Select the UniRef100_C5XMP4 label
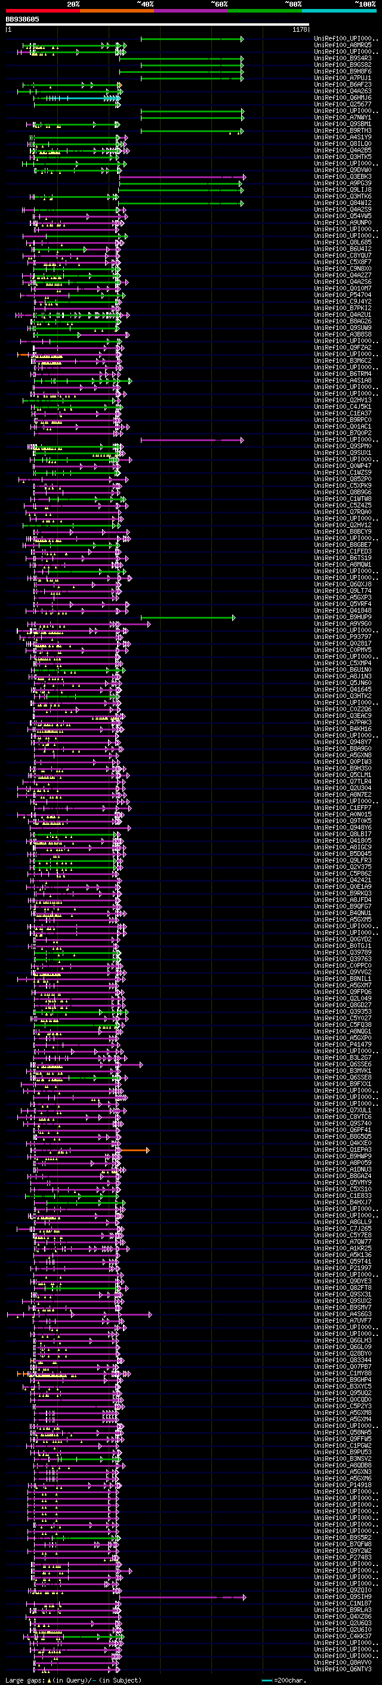The image size is (382, 1685). pos(343,663)
